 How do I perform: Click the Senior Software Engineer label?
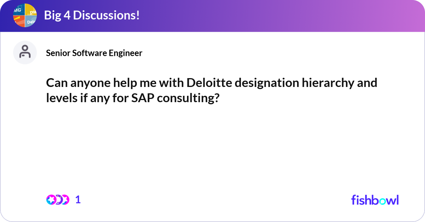pos(94,53)
